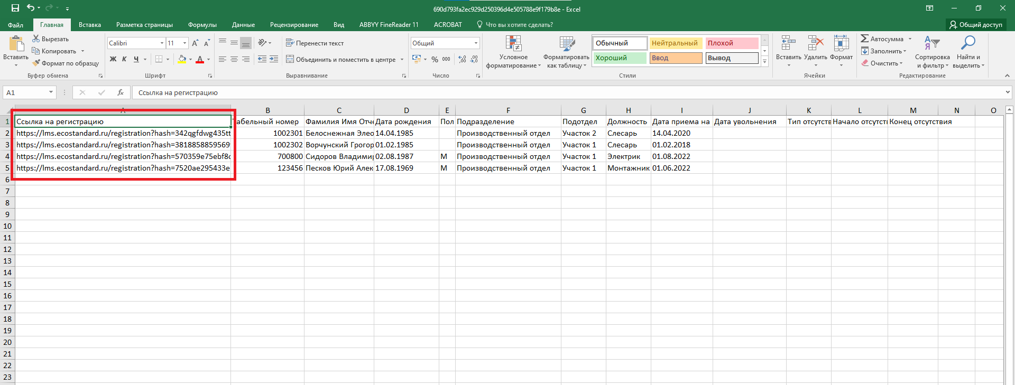
Task: Increase cell indent
Action: click(274, 59)
